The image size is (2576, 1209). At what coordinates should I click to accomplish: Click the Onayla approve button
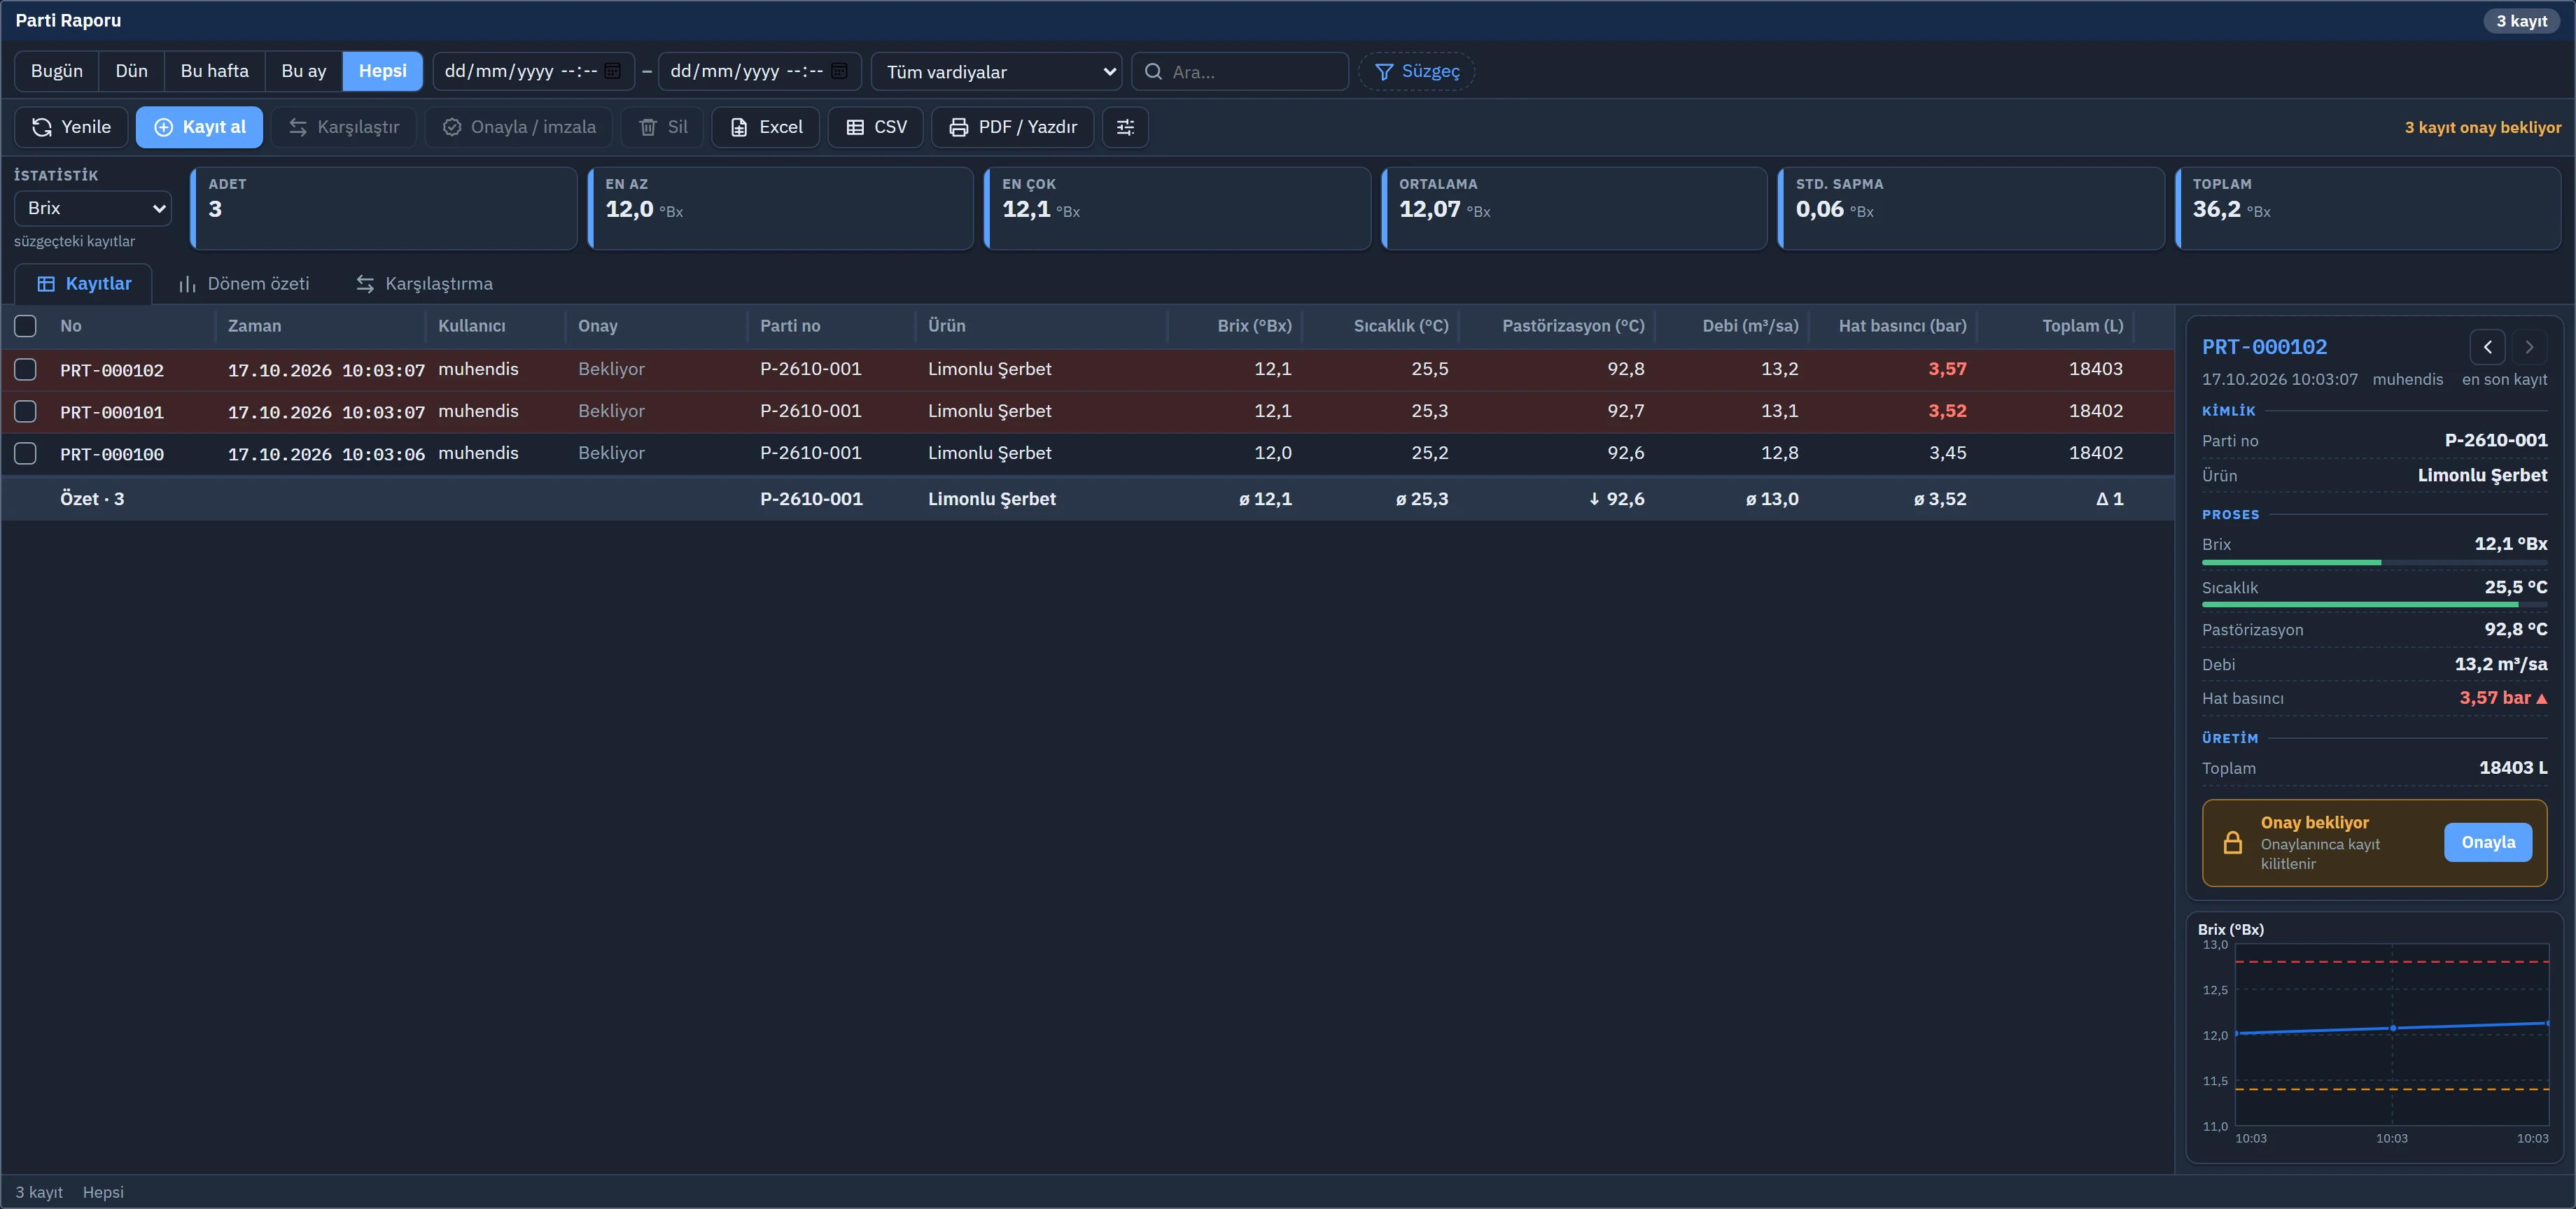click(2488, 842)
